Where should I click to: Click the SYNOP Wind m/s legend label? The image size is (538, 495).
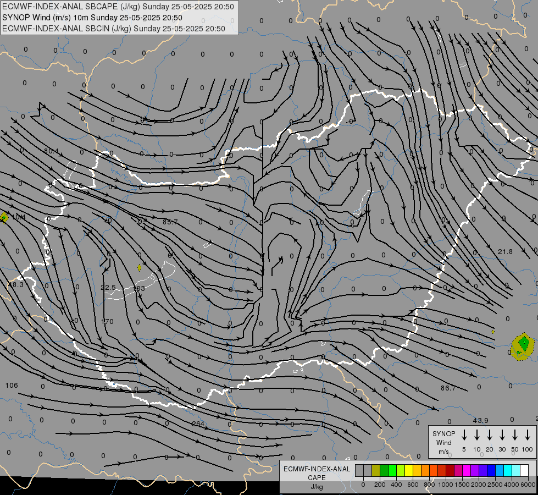point(443,442)
